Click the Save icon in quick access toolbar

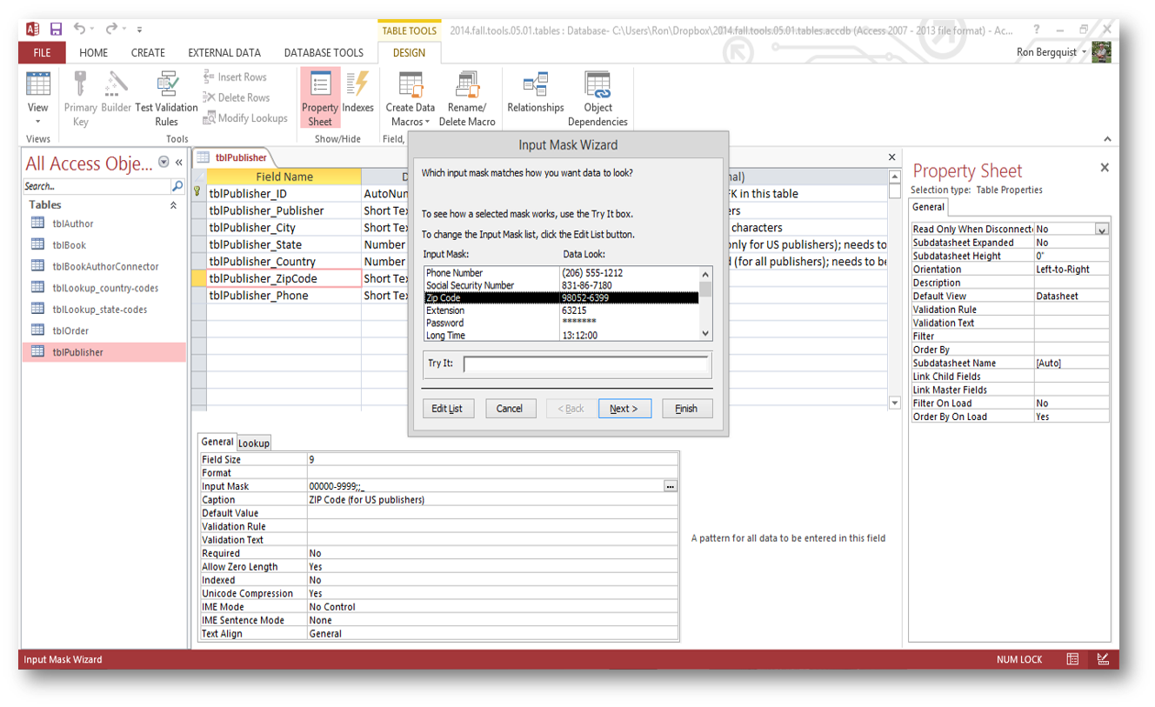[x=56, y=30]
